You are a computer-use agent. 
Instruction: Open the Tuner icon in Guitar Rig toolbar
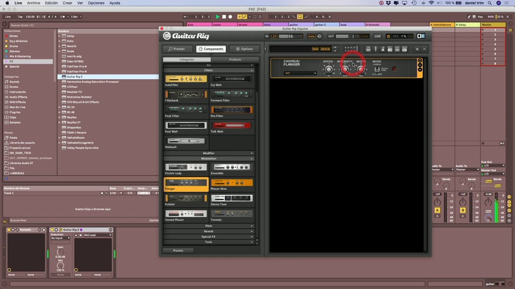coord(376,49)
